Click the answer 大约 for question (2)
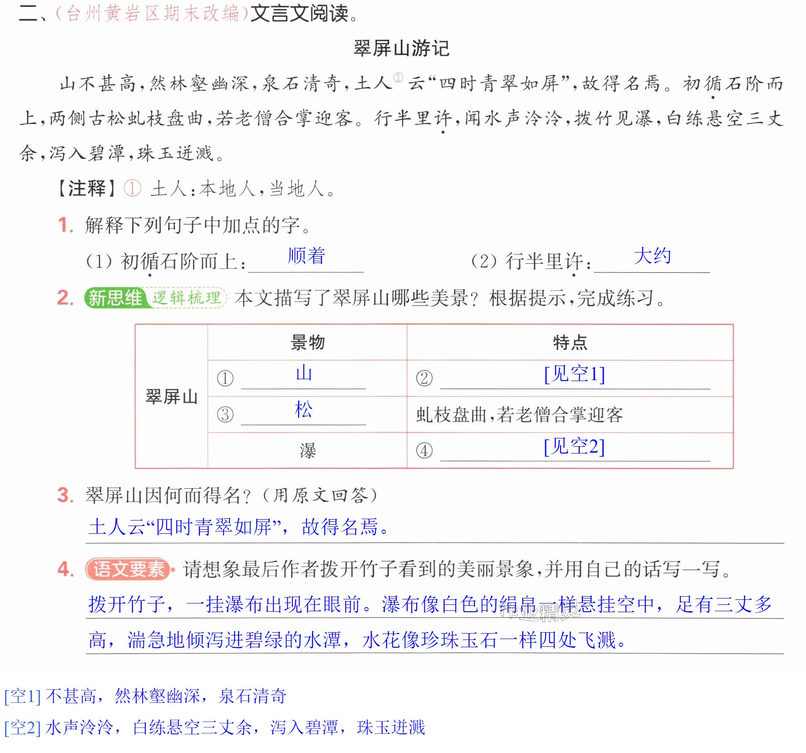 [x=652, y=256]
